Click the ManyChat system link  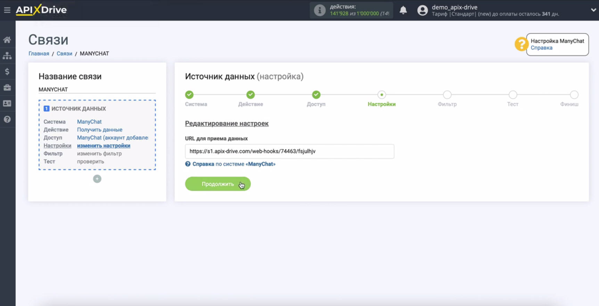[x=89, y=122]
